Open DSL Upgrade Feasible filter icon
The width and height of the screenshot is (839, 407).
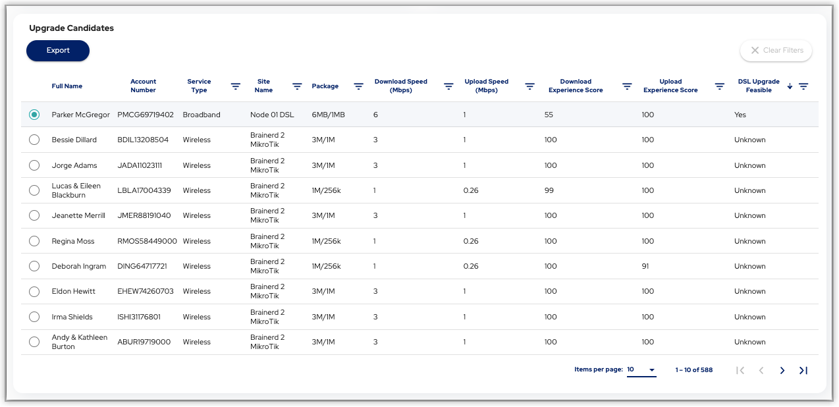[x=803, y=86]
